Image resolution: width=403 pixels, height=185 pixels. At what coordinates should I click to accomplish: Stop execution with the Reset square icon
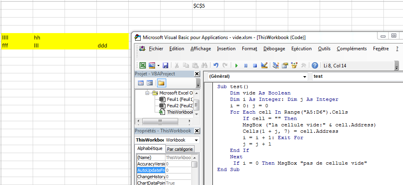(255, 66)
